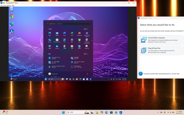
Task: Show hidden system tray icons on host taskbar
Action: 158,112
